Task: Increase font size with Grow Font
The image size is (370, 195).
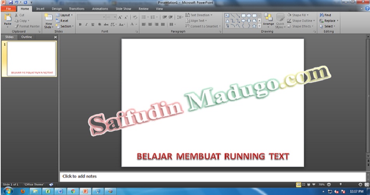Action: point(120,17)
